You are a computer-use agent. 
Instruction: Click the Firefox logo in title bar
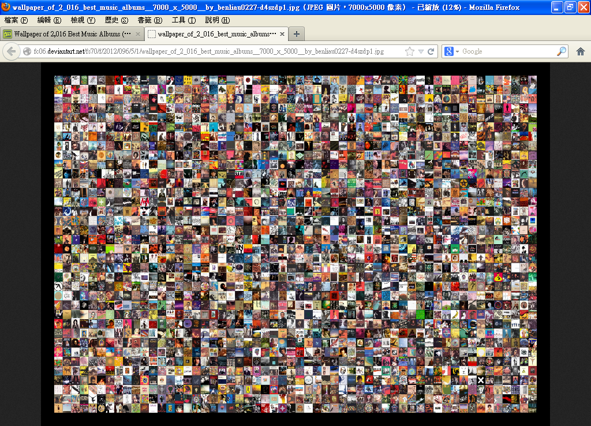pos(6,8)
